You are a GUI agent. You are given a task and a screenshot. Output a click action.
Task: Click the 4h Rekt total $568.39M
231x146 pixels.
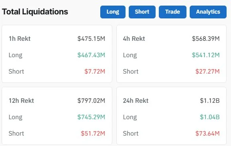click(206, 39)
